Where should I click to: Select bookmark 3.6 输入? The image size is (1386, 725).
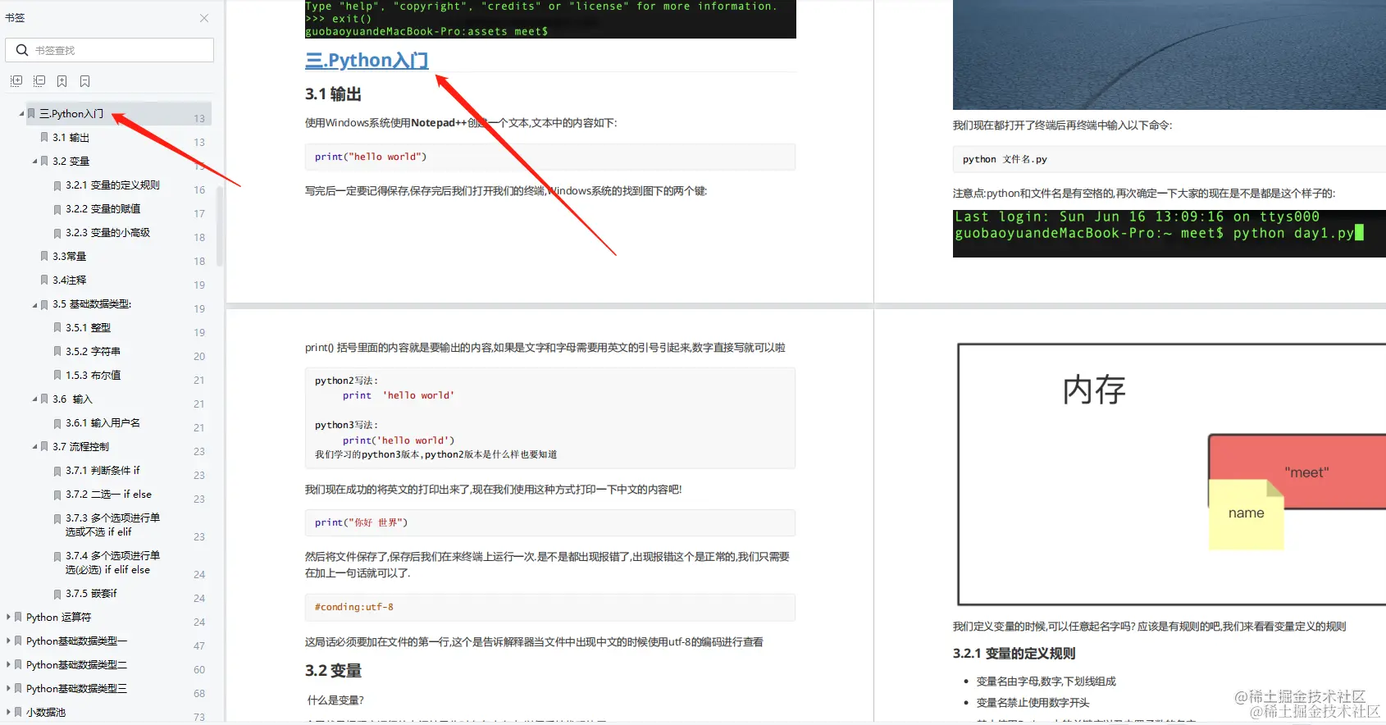[72, 399]
